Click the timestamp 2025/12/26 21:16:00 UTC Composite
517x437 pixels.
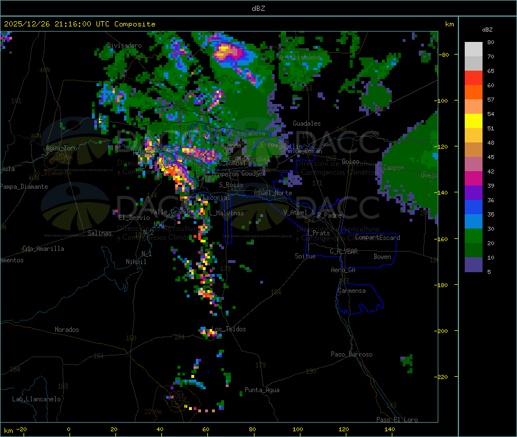coord(79,24)
